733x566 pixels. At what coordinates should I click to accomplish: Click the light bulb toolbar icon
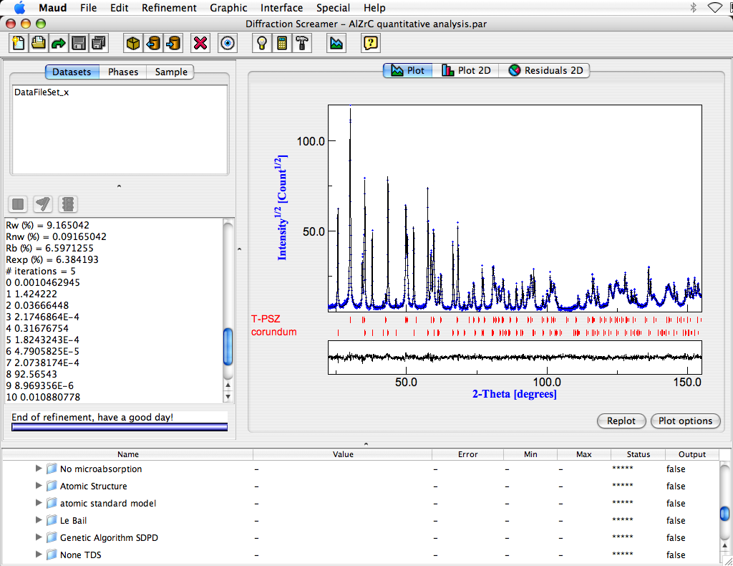pos(263,43)
